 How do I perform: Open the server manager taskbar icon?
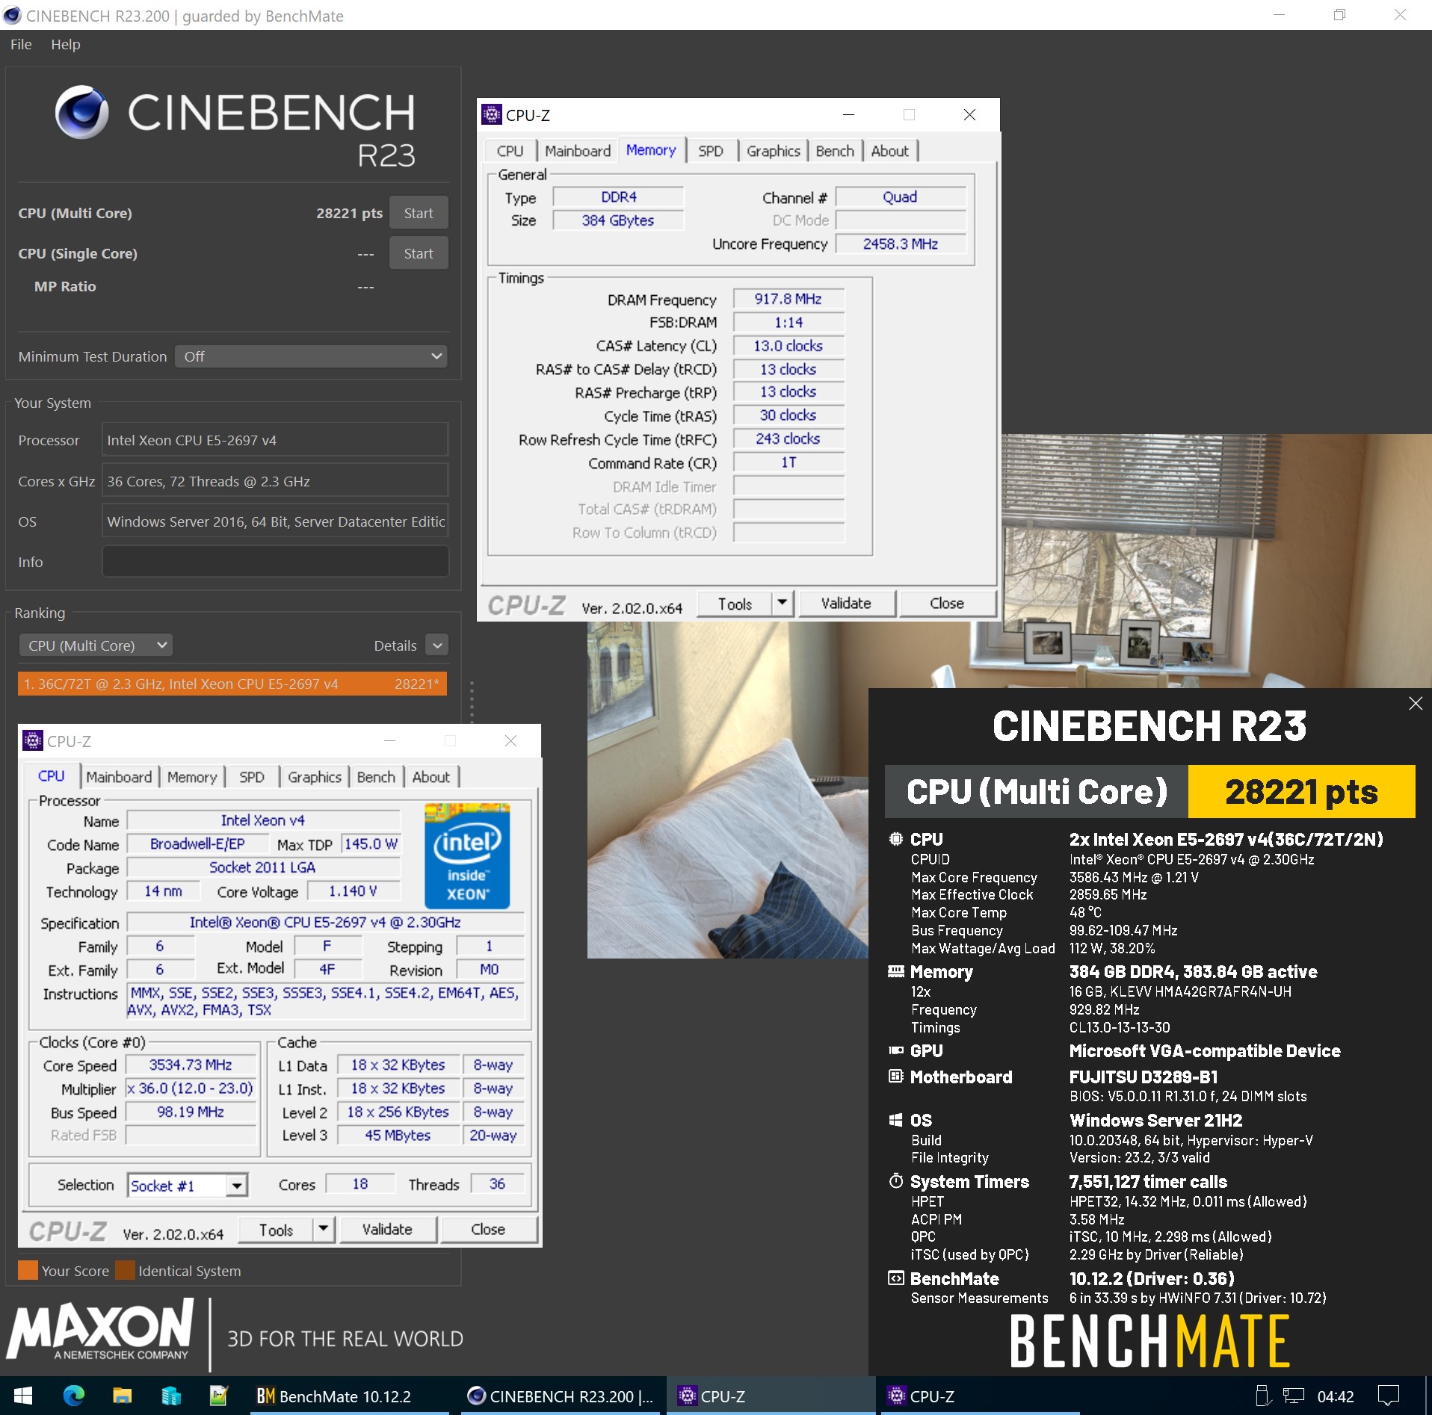point(171,1396)
